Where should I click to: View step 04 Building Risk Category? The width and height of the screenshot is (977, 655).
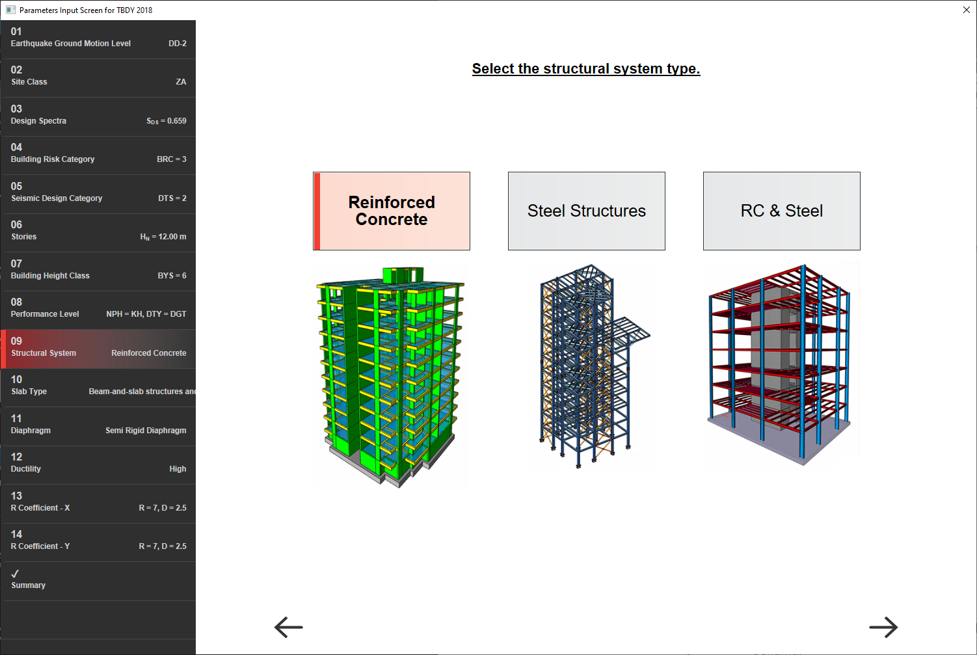tap(98, 154)
